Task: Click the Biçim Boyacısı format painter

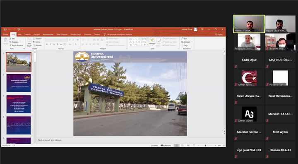Action: tap(16, 45)
